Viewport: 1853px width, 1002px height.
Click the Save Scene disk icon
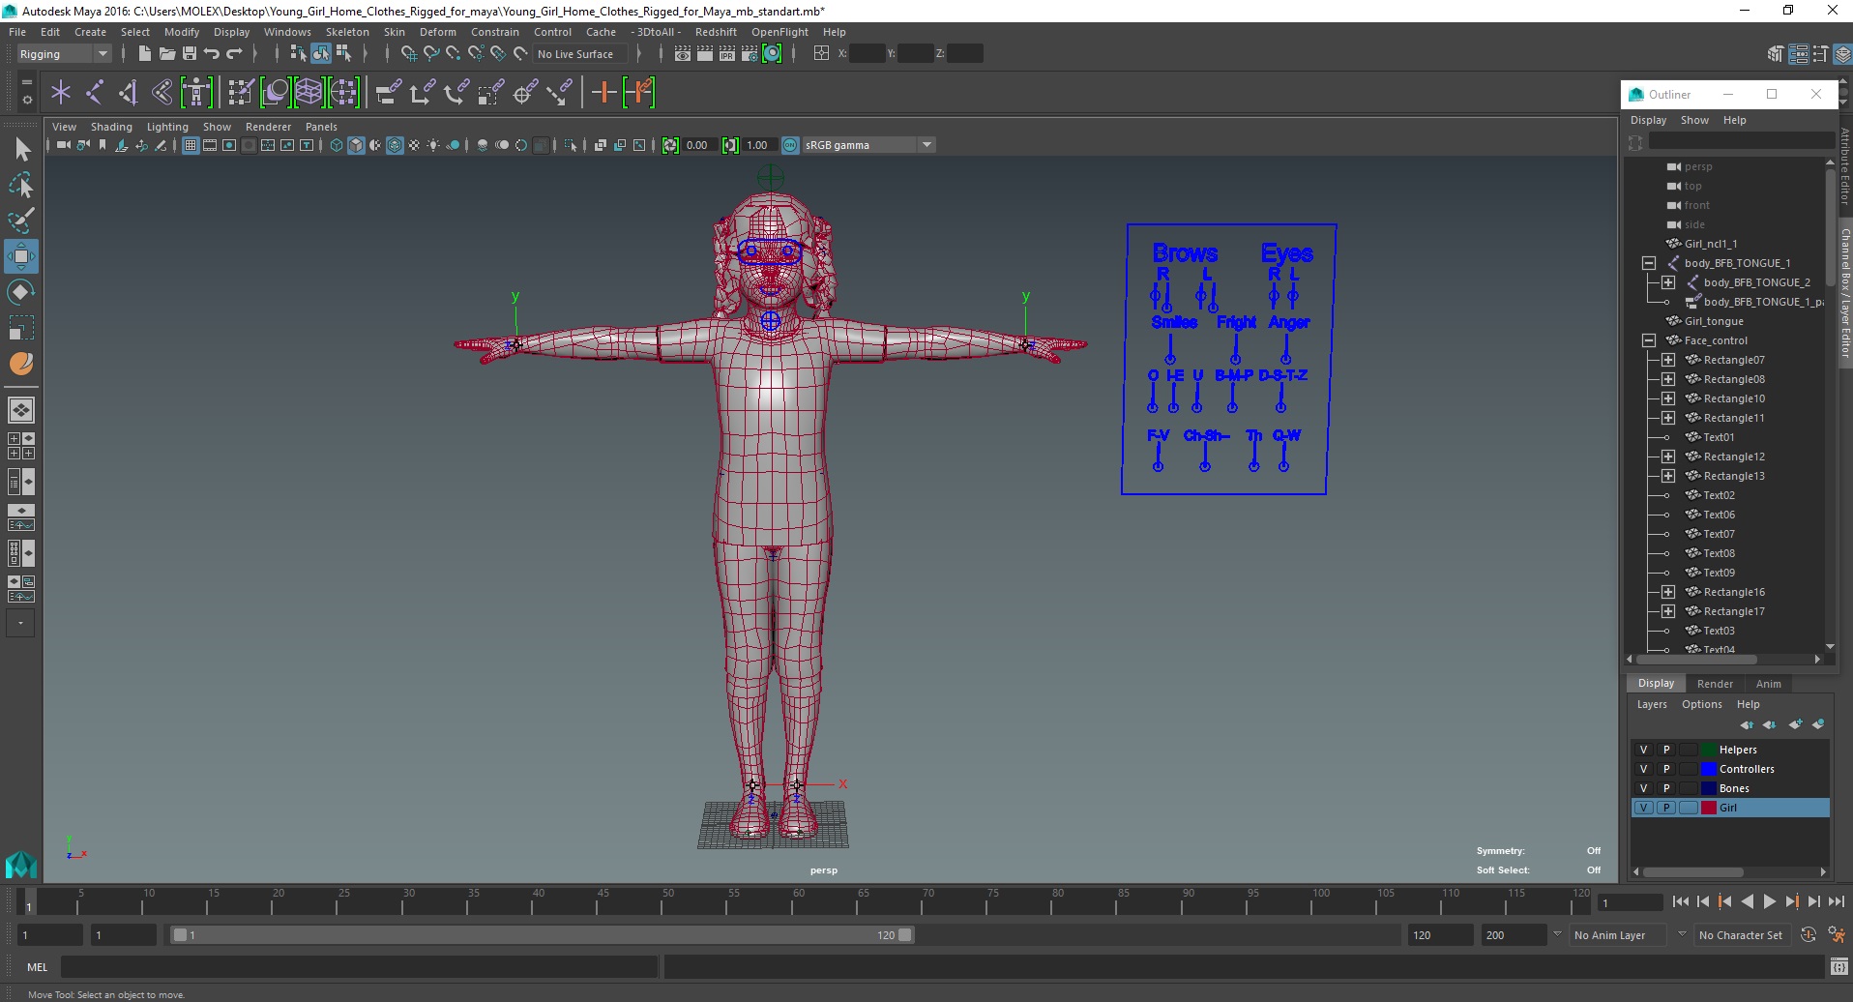[189, 53]
